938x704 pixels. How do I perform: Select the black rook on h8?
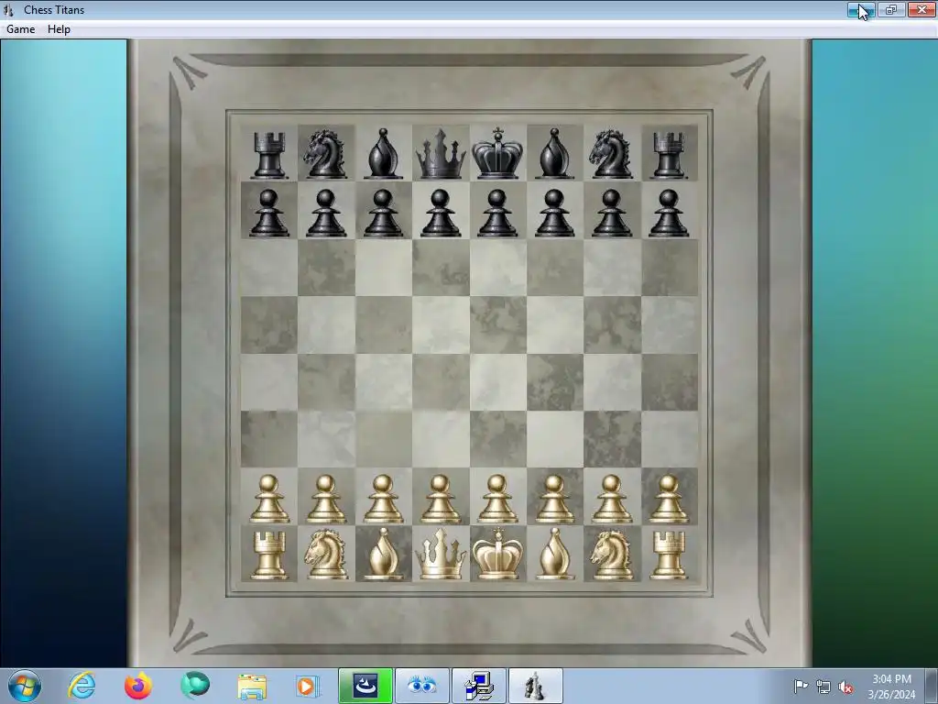668,155
